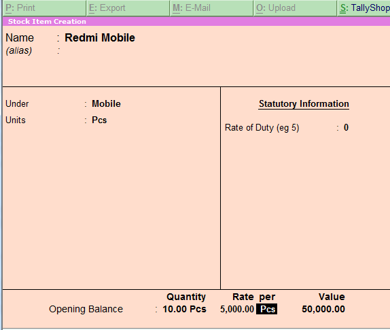Click the 'Stock Item Creation' title

click(47, 21)
